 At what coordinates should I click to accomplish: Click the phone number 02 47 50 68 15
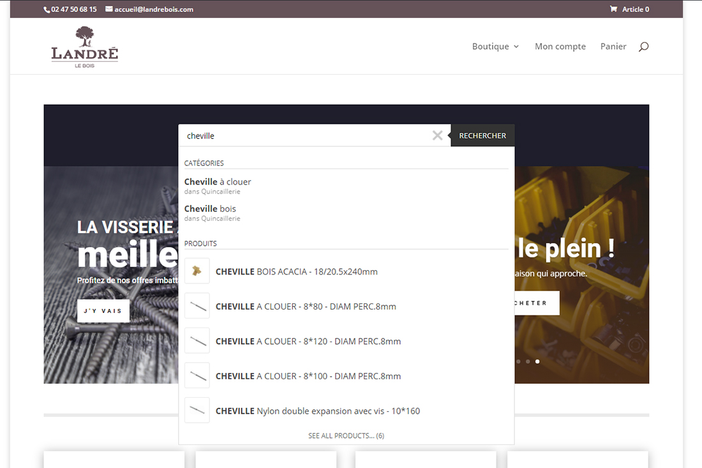[x=73, y=10]
